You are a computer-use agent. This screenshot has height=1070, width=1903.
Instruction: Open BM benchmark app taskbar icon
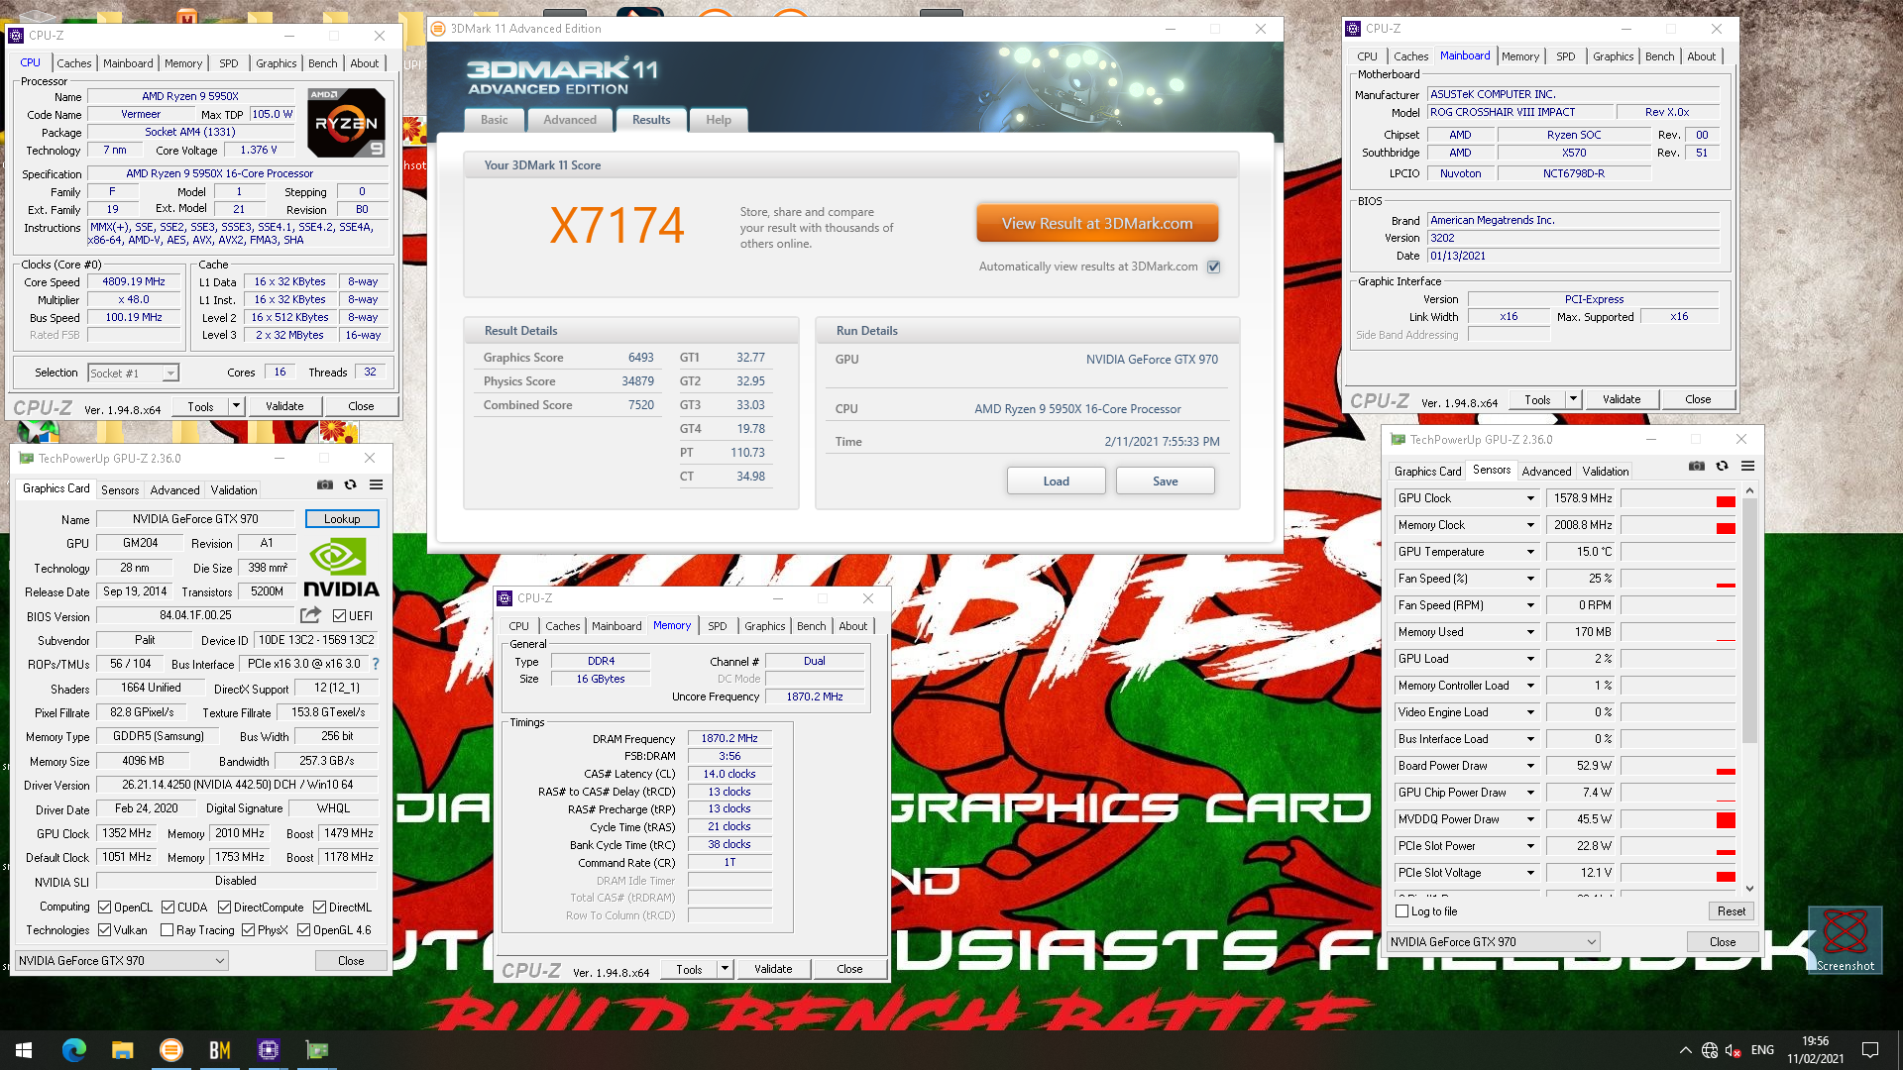[220, 1050]
